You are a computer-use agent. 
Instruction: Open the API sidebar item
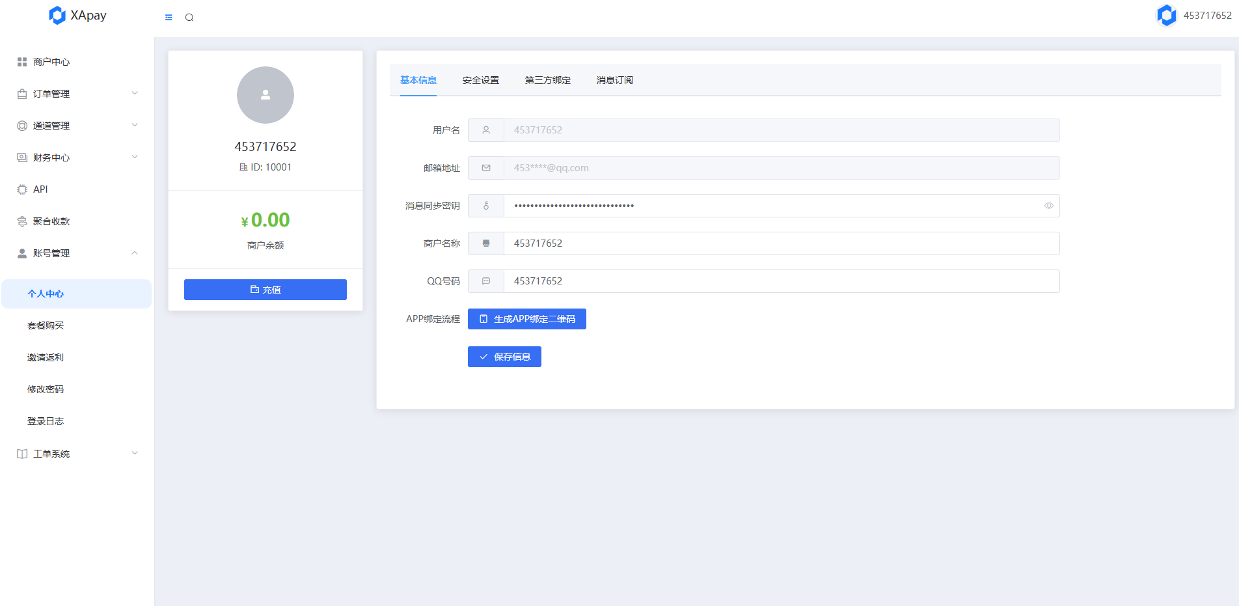[x=40, y=189]
